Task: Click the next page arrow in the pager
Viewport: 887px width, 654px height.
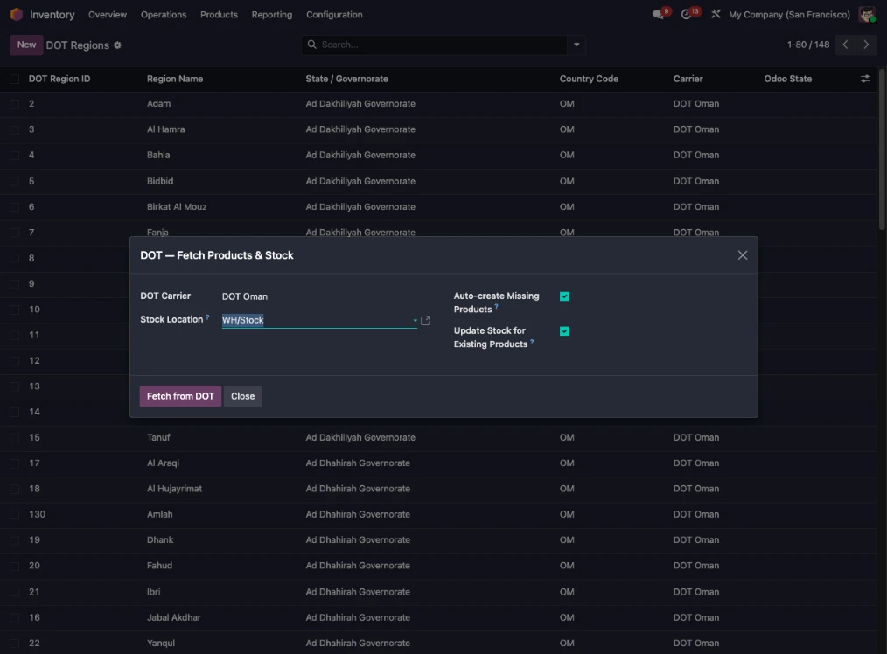Action: 866,44
